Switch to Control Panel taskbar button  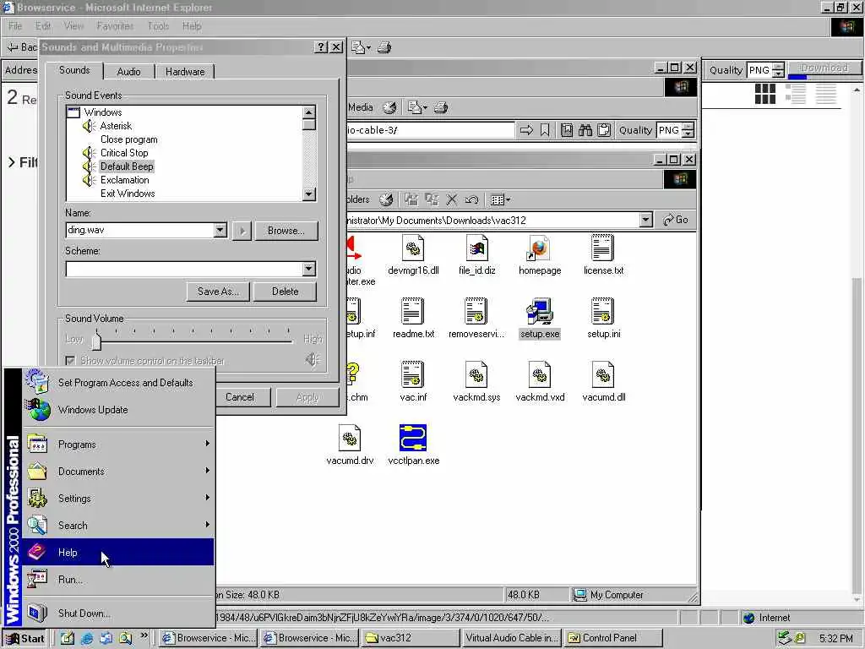[614, 638]
